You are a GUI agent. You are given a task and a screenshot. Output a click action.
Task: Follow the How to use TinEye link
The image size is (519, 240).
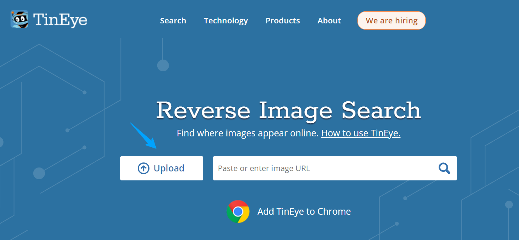tap(361, 133)
